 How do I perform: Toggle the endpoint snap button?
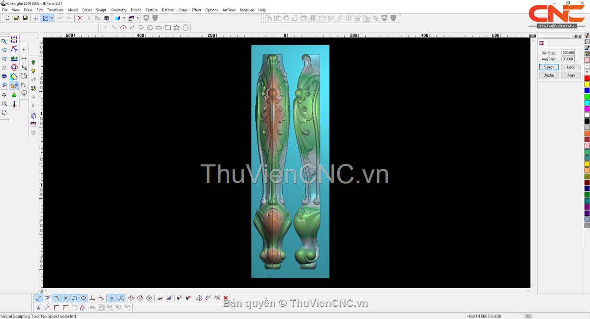click(x=39, y=298)
